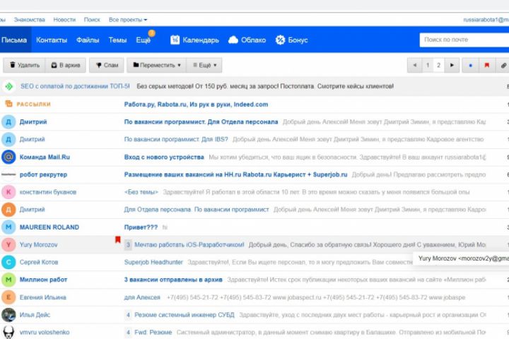
Task: Select avatar of Дмитрий 'Для Отдела персонала' unread mail
Action: (x=8, y=121)
